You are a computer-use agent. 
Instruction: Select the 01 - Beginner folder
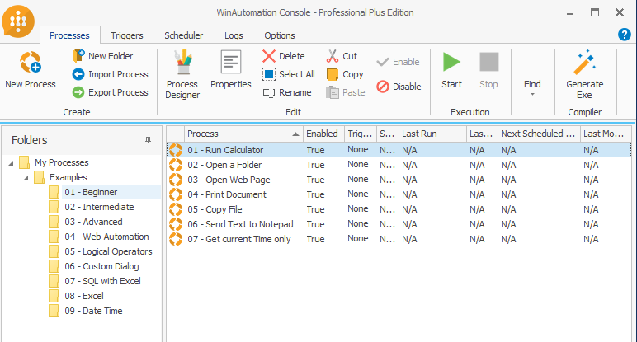[x=91, y=192]
